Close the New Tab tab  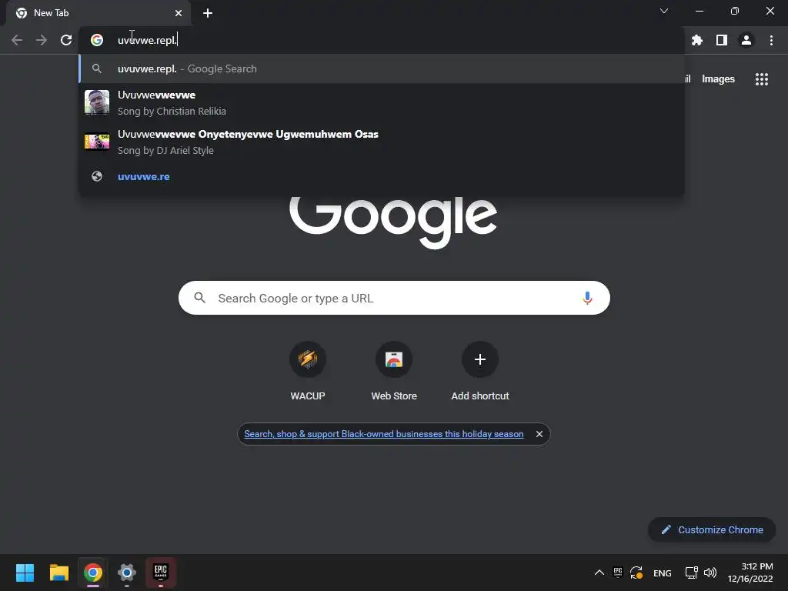tap(179, 13)
